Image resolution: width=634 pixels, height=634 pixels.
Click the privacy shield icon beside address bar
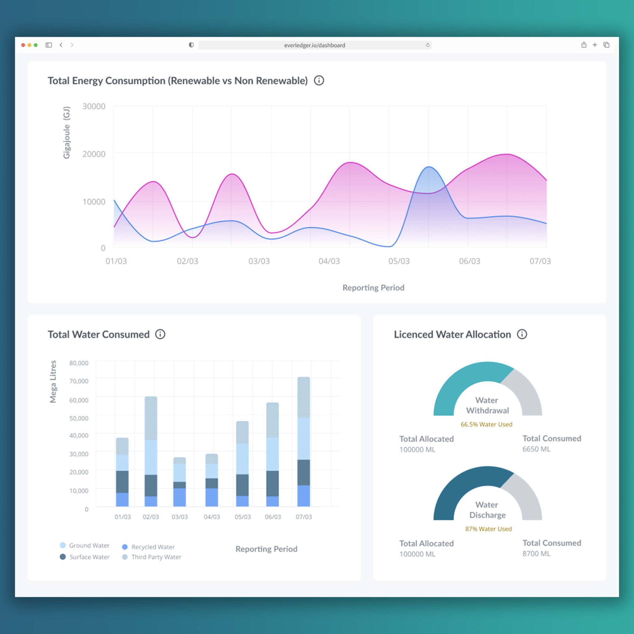click(x=191, y=45)
